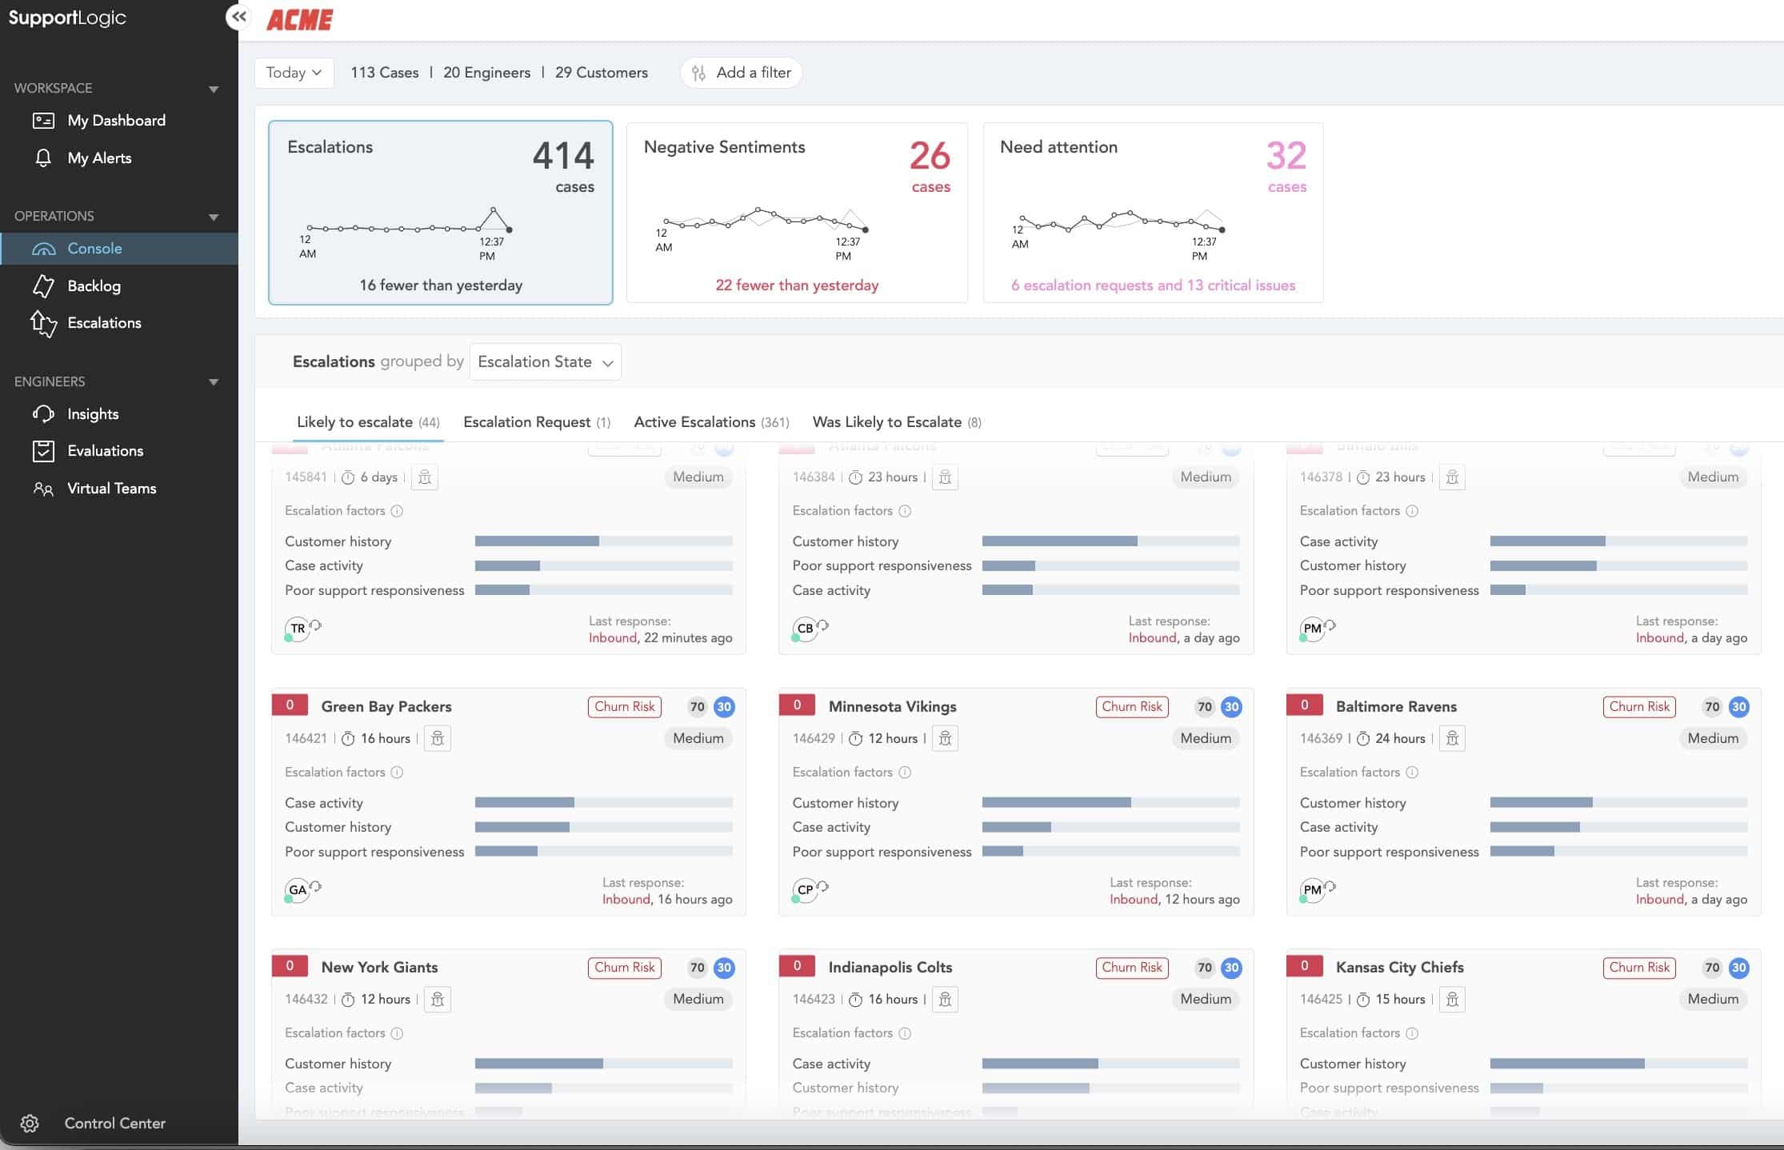The width and height of the screenshot is (1784, 1150).
Task: Go to Escalations in Operations
Action: tap(104, 323)
